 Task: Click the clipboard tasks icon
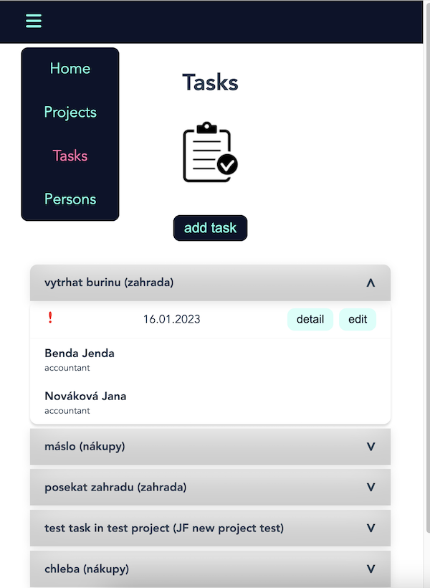(x=210, y=153)
